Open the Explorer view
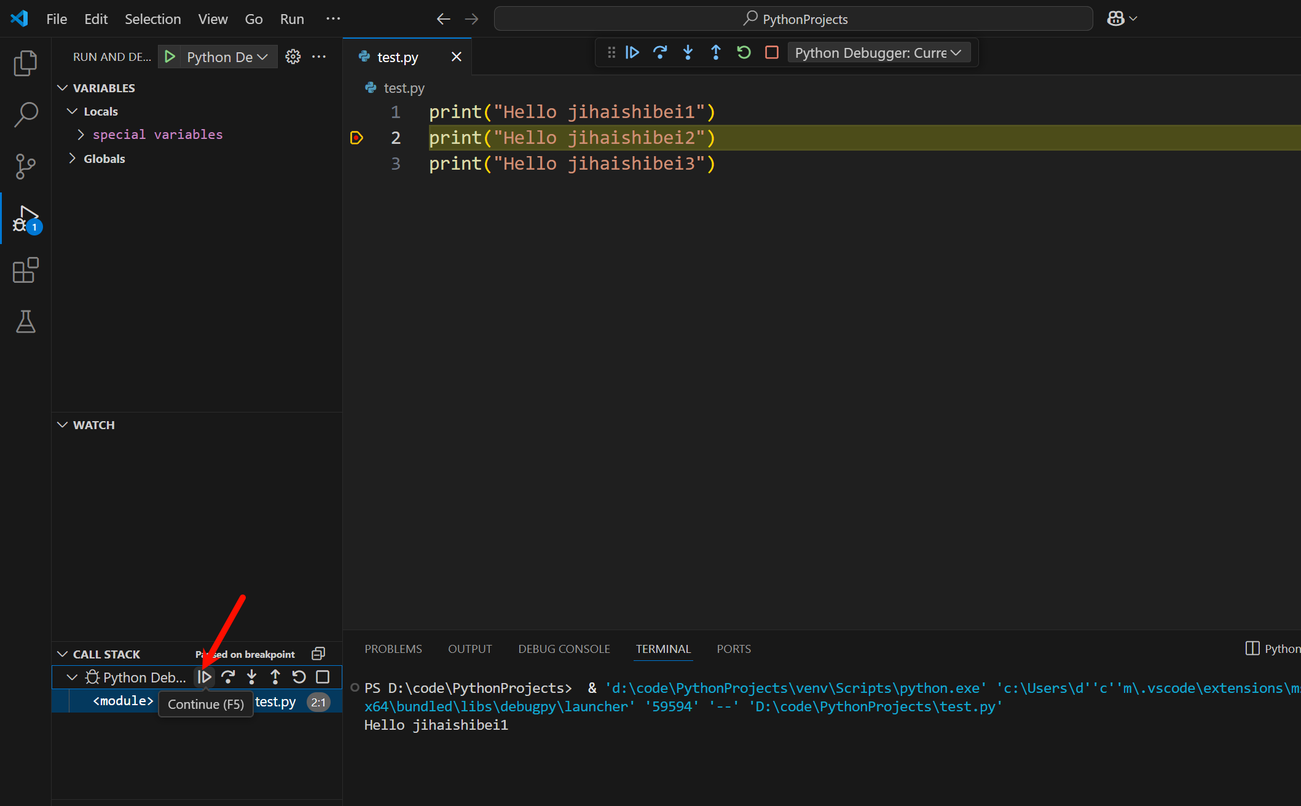The height and width of the screenshot is (806, 1301). tap(25, 63)
